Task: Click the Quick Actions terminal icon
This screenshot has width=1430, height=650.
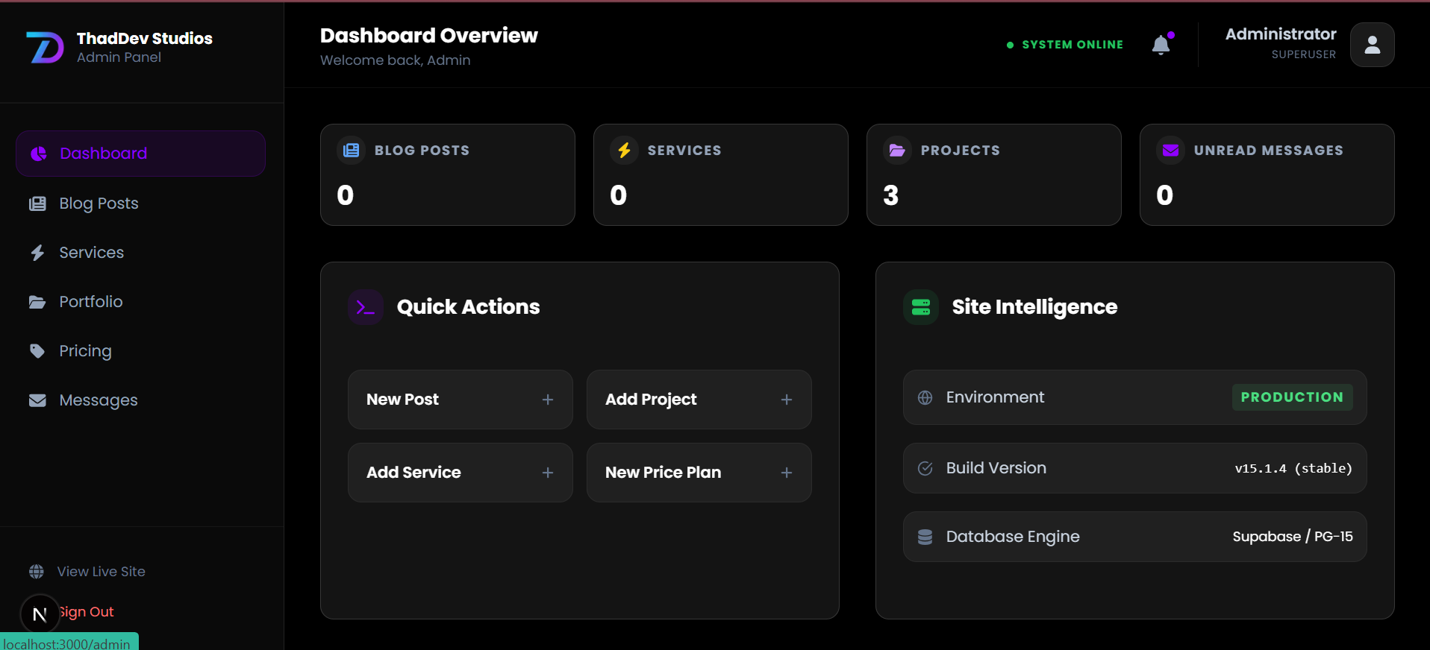Action: pyautogui.click(x=366, y=307)
